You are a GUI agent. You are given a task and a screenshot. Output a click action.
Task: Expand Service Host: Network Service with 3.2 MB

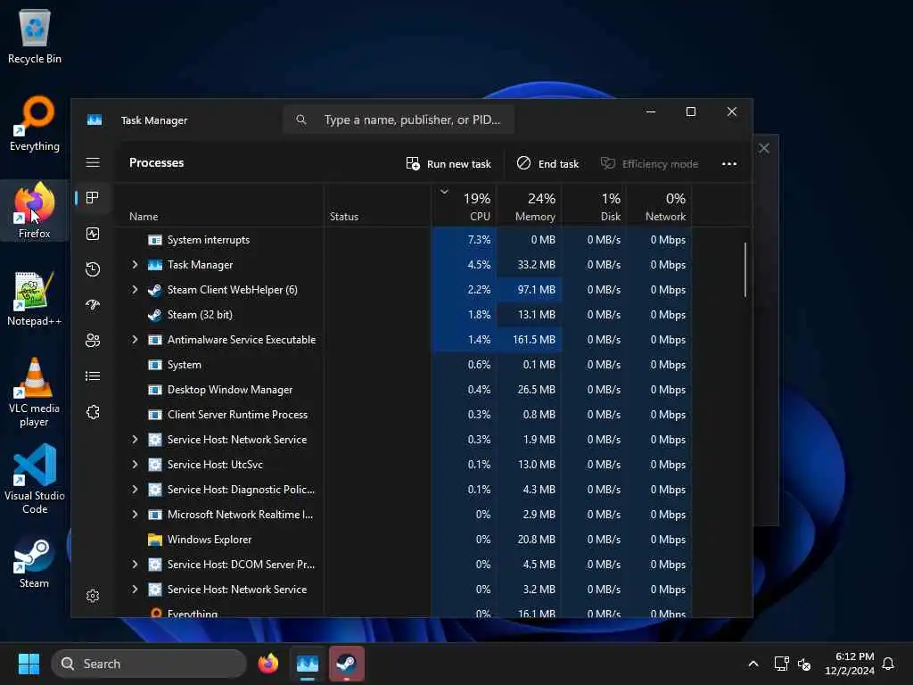point(135,590)
